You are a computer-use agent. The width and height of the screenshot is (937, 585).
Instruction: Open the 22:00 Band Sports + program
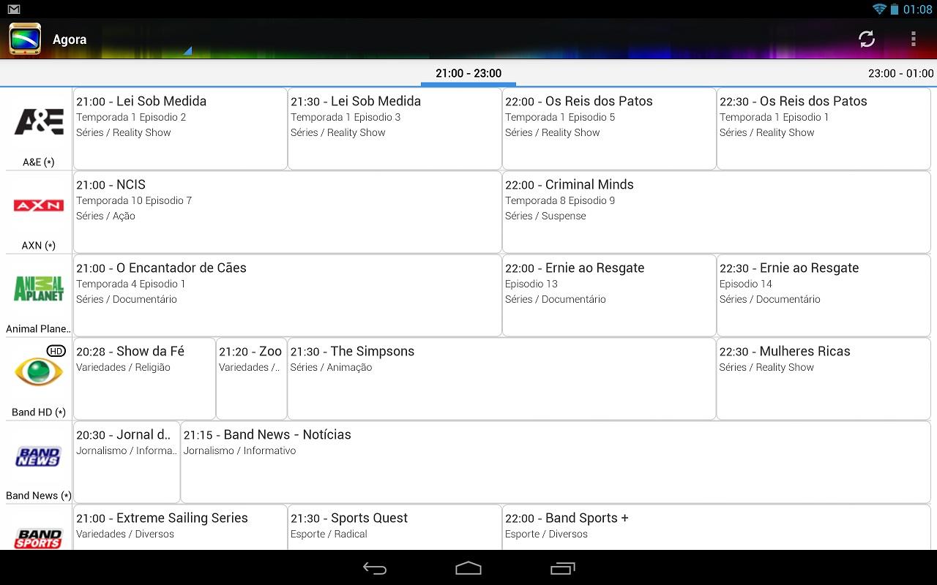click(x=716, y=527)
